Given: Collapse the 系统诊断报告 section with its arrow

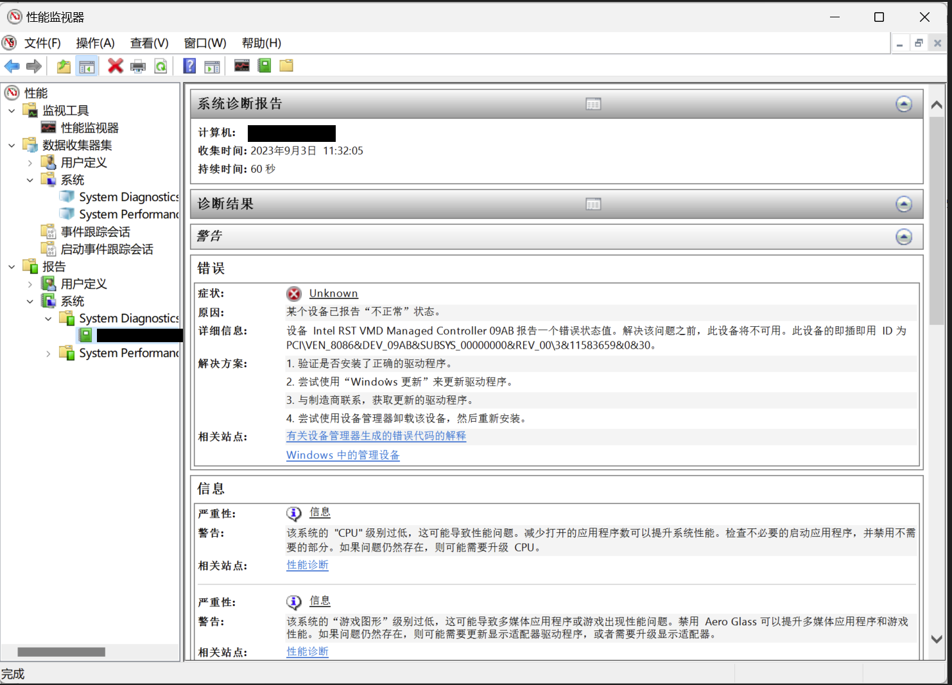Looking at the screenshot, I should (903, 104).
